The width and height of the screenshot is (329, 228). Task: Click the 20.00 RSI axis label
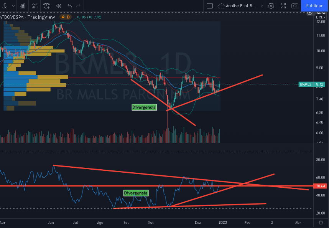(x=321, y=213)
